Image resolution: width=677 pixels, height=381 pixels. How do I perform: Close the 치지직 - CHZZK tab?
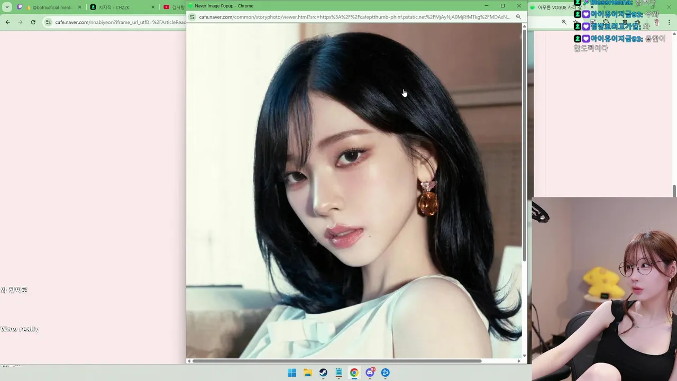153,7
